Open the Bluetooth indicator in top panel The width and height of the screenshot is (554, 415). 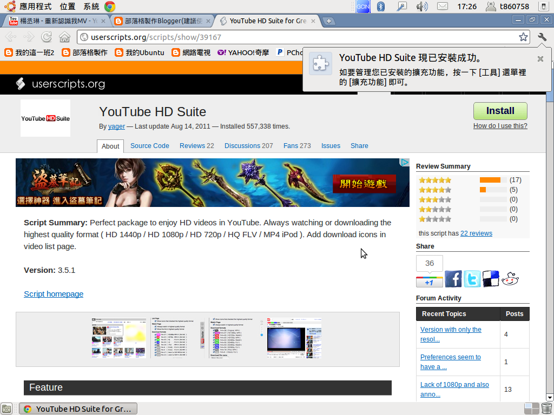[x=380, y=6]
